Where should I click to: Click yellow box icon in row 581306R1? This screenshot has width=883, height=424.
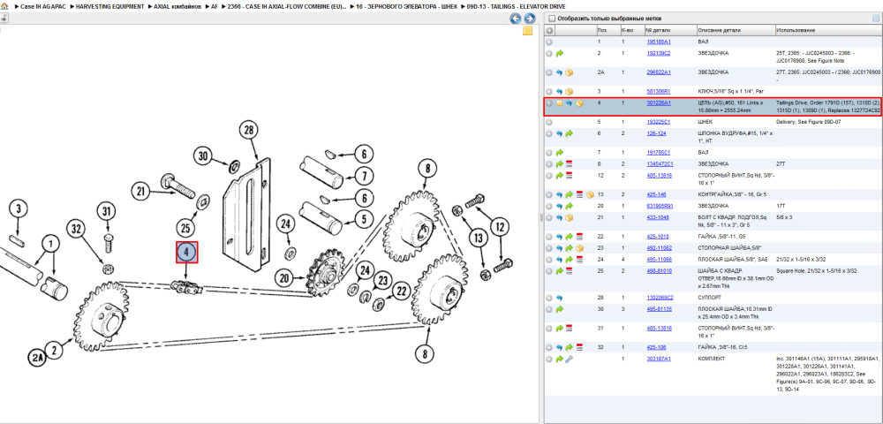coord(570,91)
